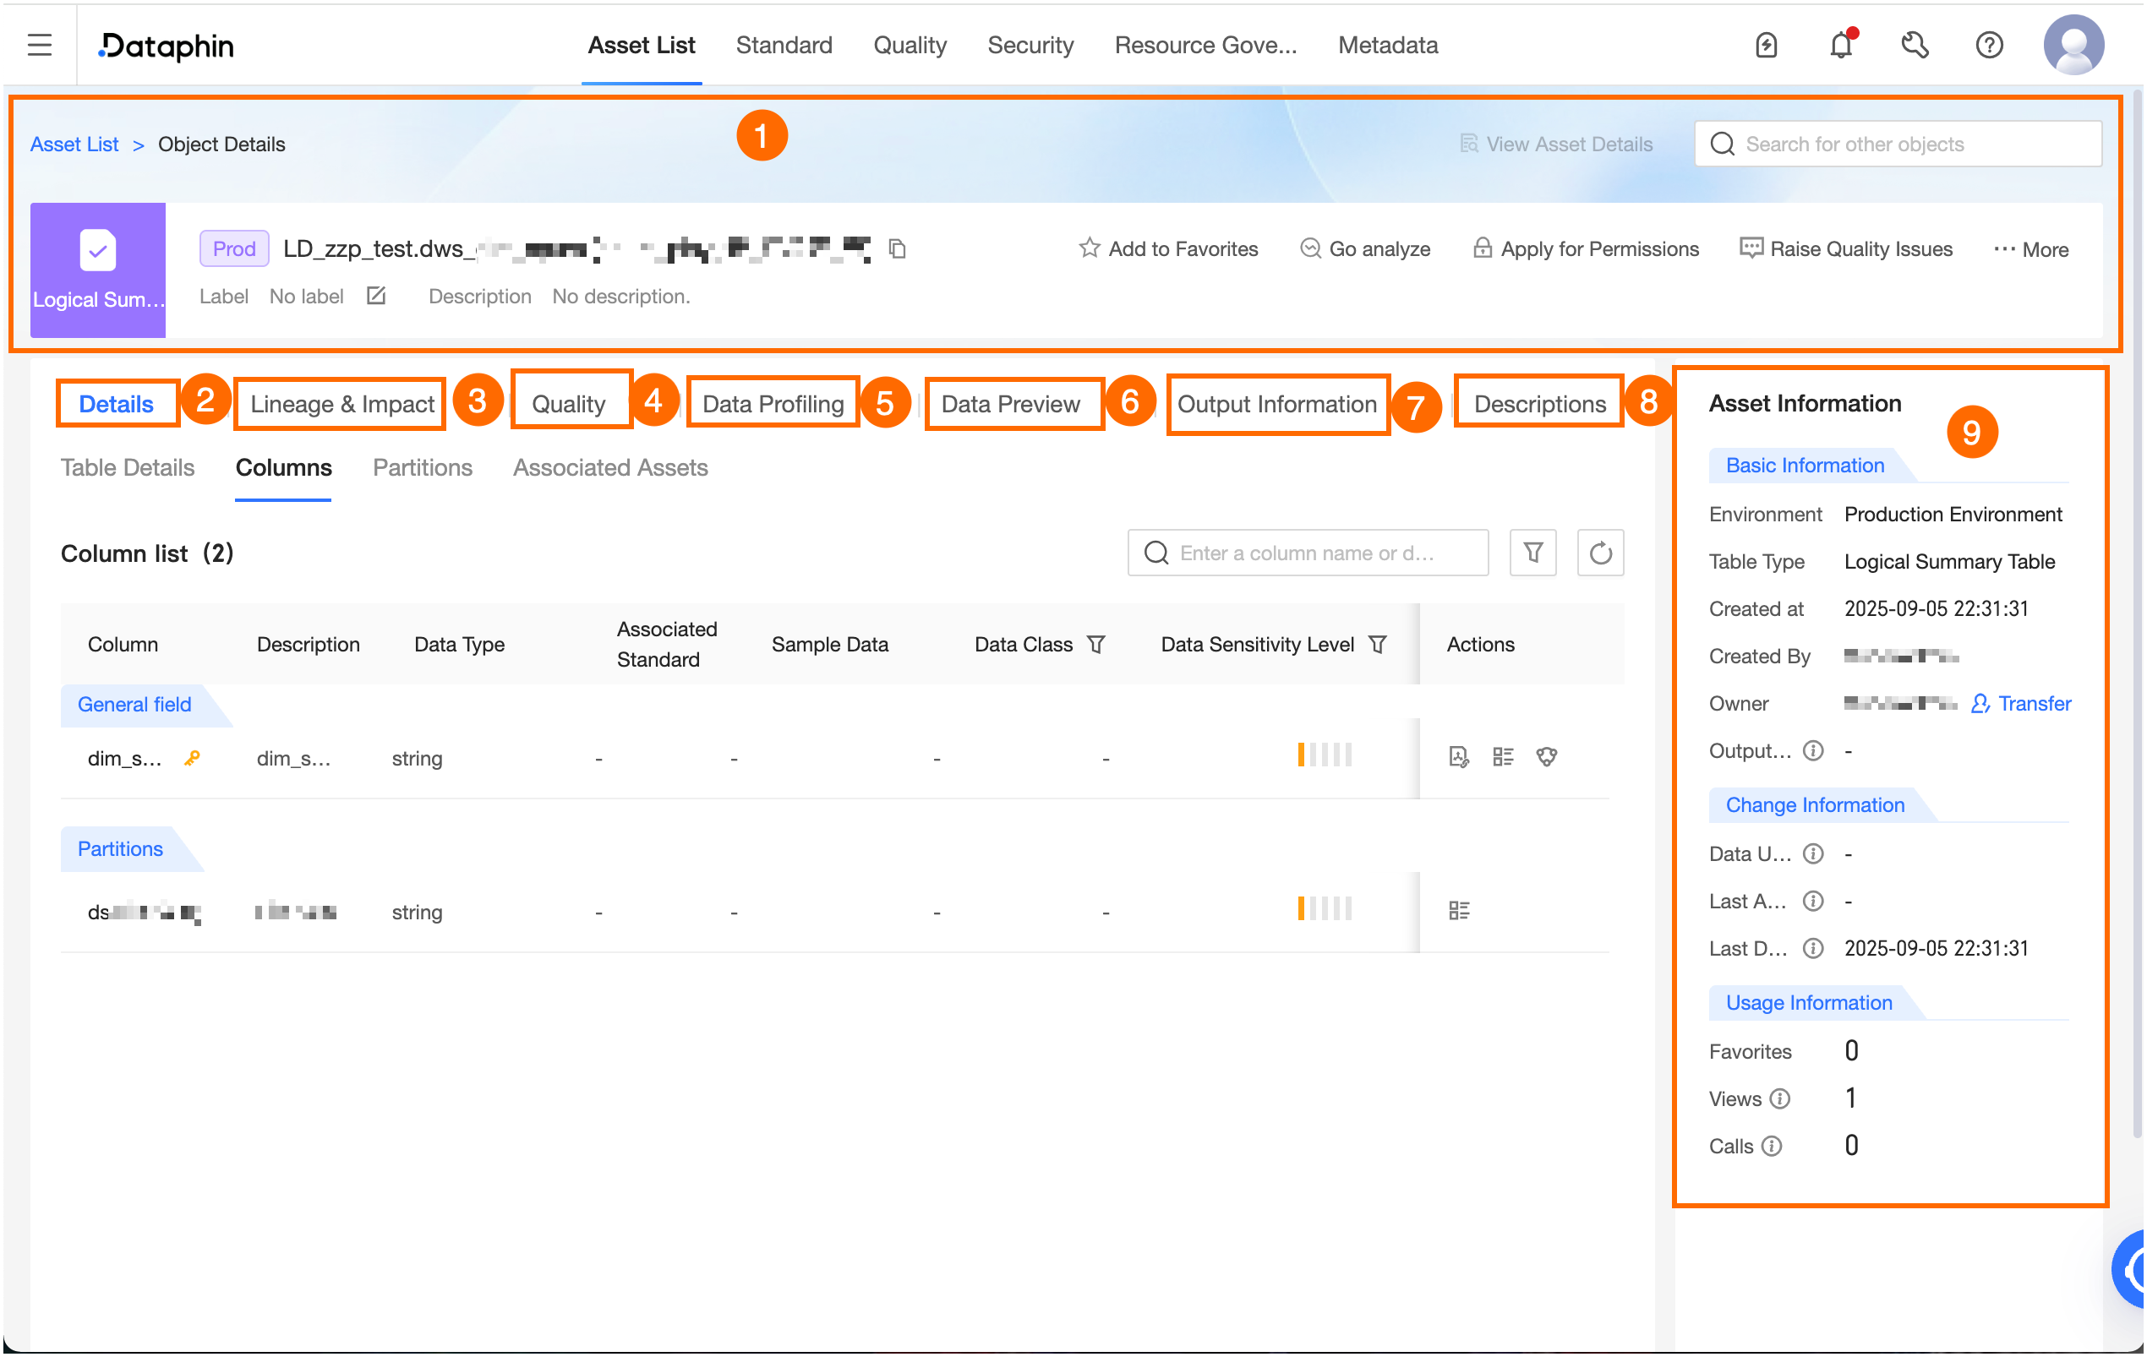Follow the Asset List breadcrumb link
This screenshot has height=1357, width=2147.
pos(74,144)
